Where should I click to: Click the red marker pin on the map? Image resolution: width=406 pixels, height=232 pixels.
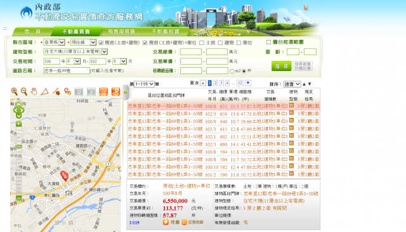click(64, 176)
